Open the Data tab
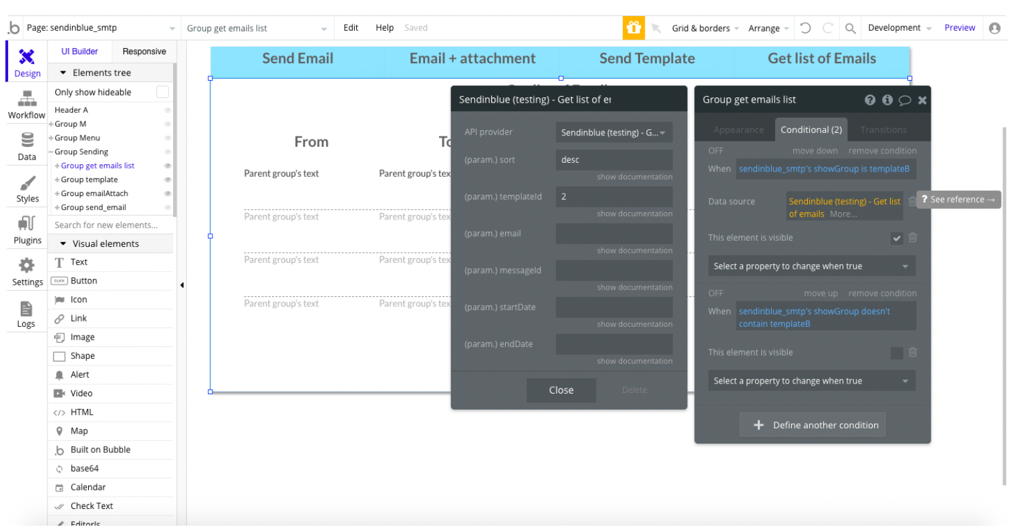Screen dimensions: 1017x527 tap(27, 147)
